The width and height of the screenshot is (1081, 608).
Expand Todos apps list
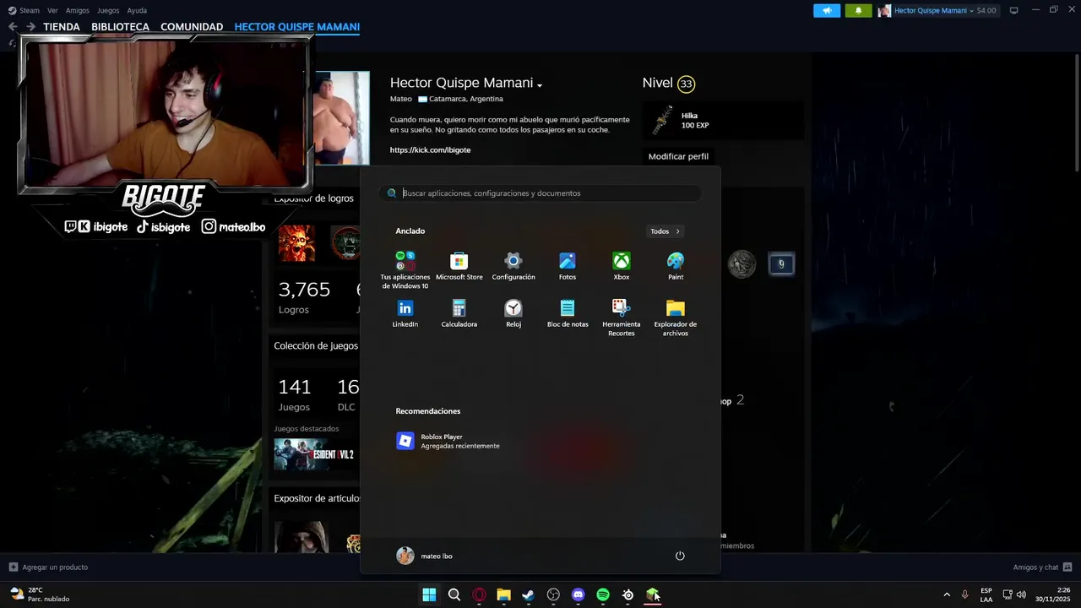[665, 231]
